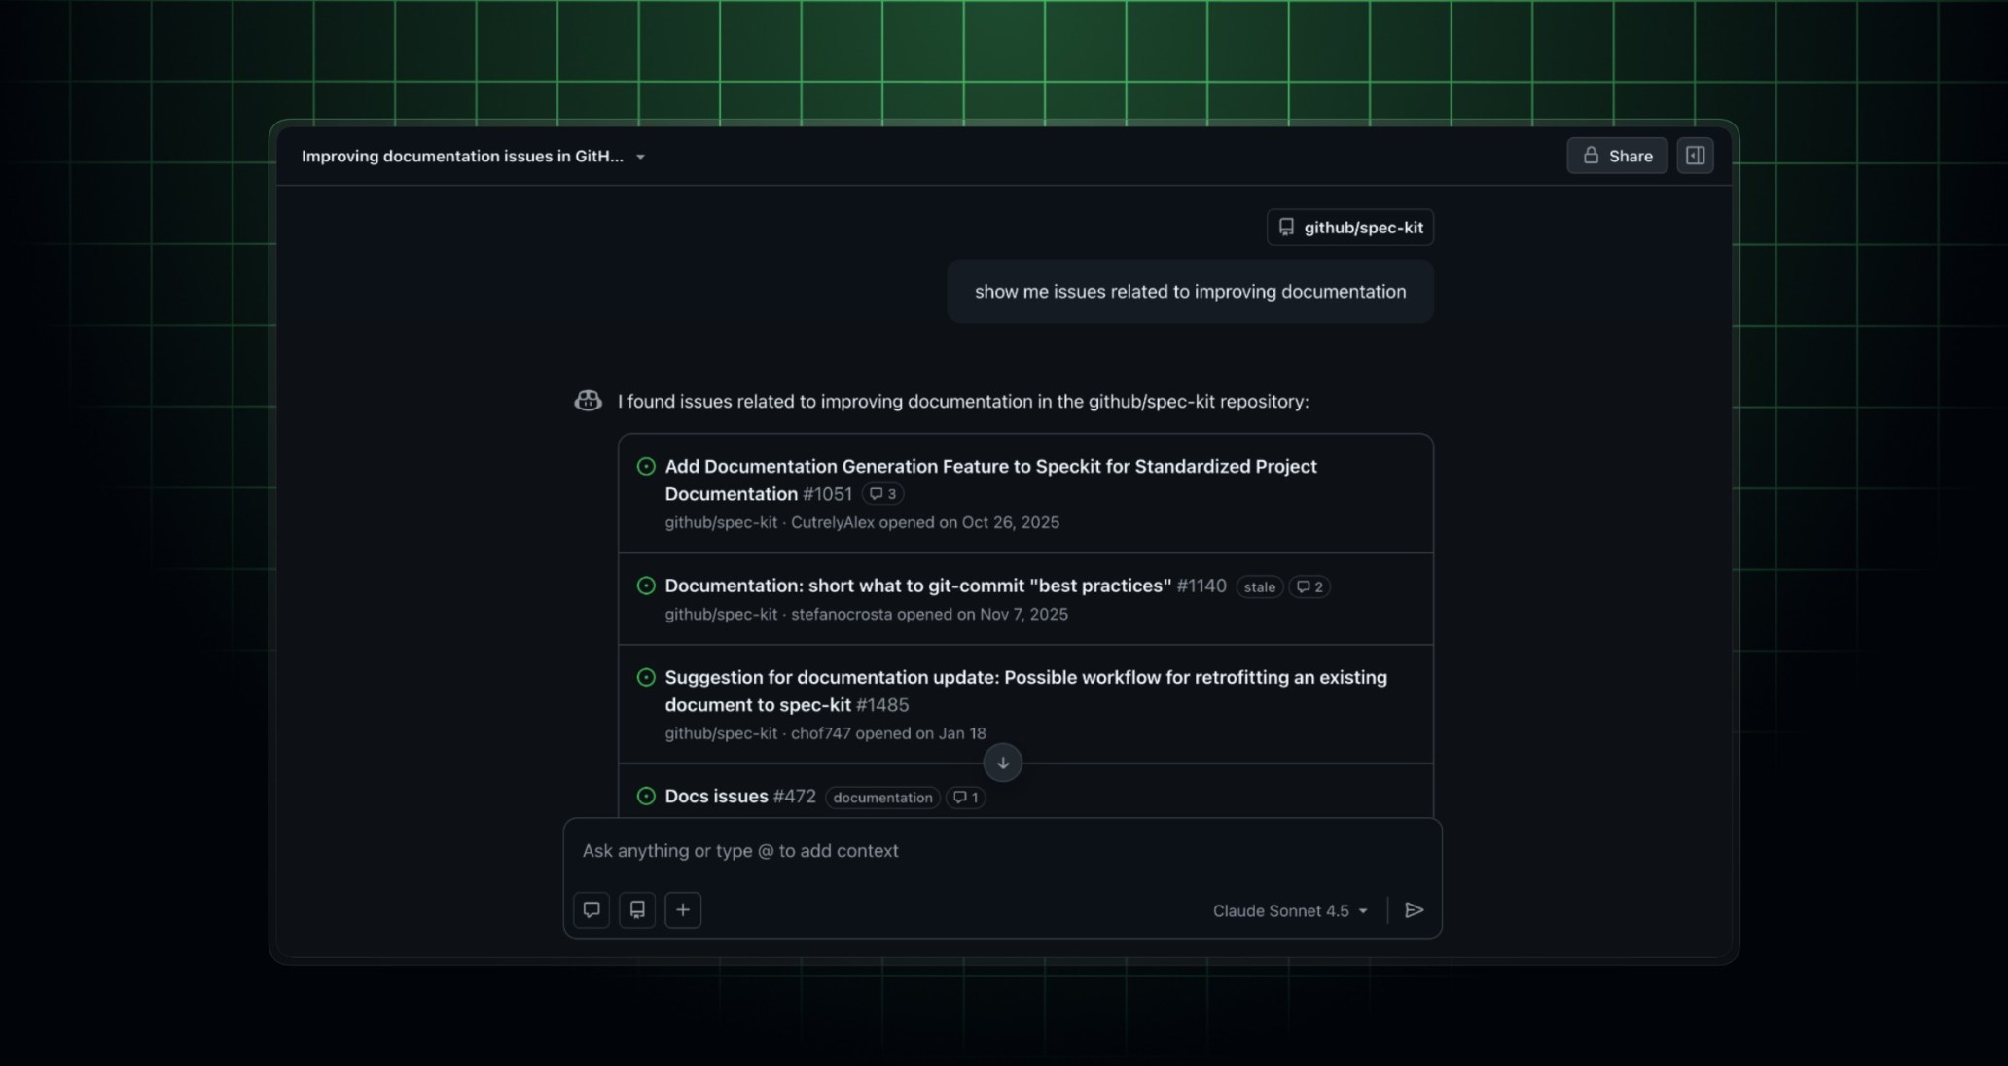Click open-issue icon for issue #1051

click(x=646, y=466)
